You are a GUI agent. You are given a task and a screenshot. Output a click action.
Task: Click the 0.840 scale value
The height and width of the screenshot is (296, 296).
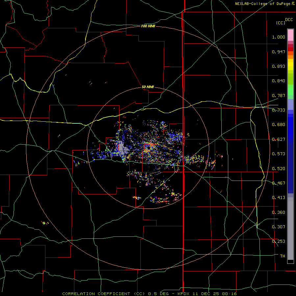point(279,81)
